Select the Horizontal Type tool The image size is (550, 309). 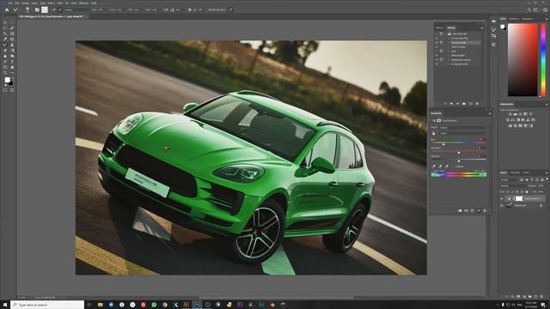[x=12, y=61]
